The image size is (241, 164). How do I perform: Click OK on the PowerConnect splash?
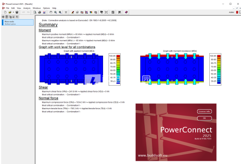point(205,118)
